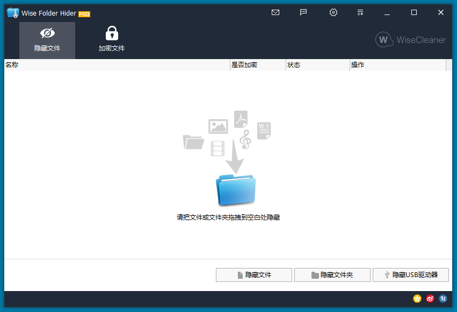Click the feedback chat bubble icon
Viewport: 457px width, 312px height.
coord(303,12)
